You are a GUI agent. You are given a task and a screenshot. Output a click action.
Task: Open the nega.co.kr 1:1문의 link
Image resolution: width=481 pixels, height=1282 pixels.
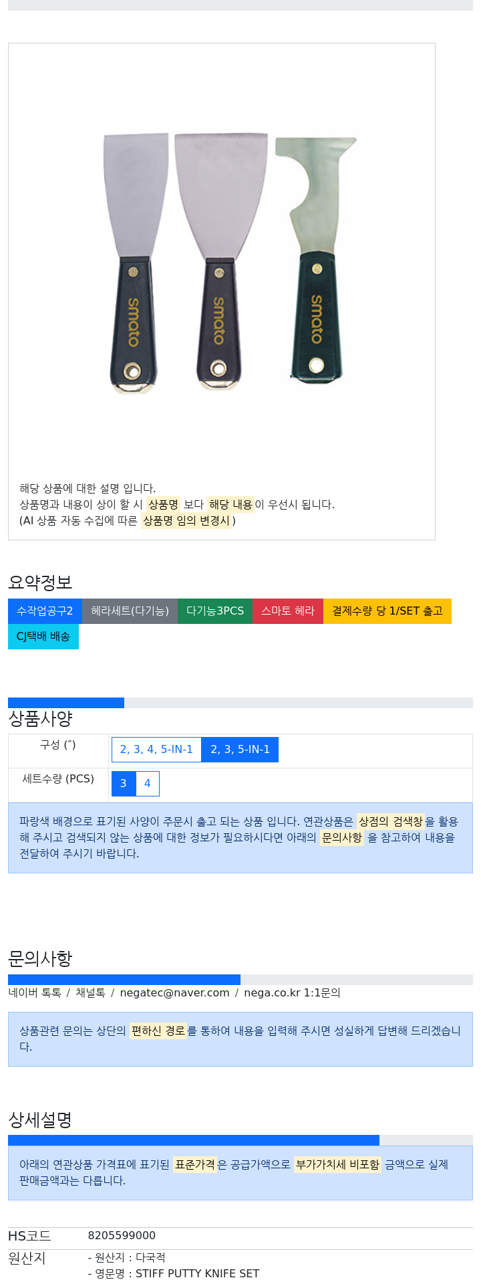pos(292,993)
